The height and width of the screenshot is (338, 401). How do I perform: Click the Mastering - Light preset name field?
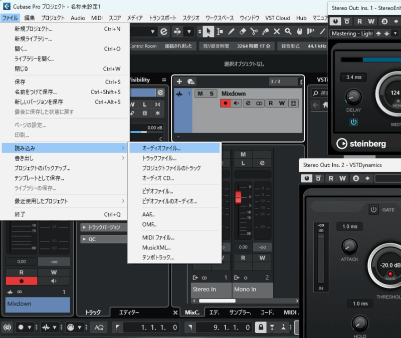click(x=352, y=33)
